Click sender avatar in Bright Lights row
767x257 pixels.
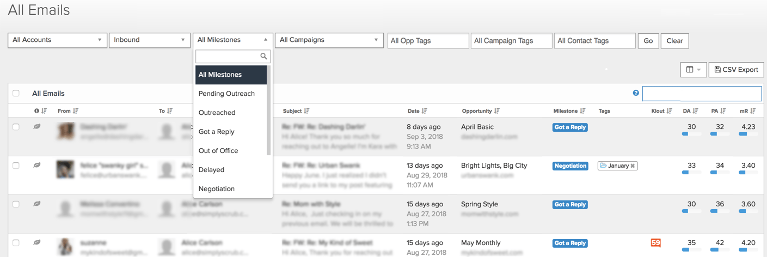coord(65,169)
